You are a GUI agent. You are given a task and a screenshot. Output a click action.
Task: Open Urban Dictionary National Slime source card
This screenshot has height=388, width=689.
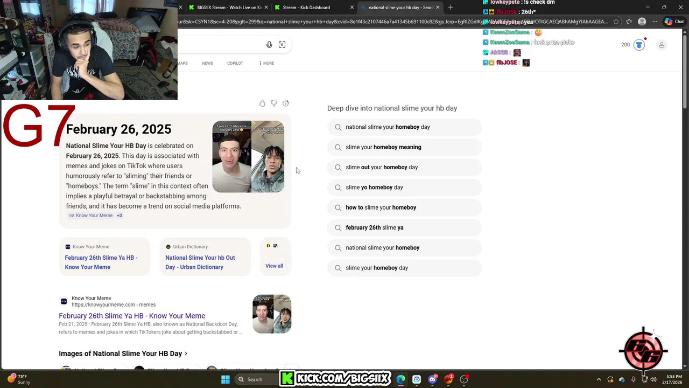point(205,257)
